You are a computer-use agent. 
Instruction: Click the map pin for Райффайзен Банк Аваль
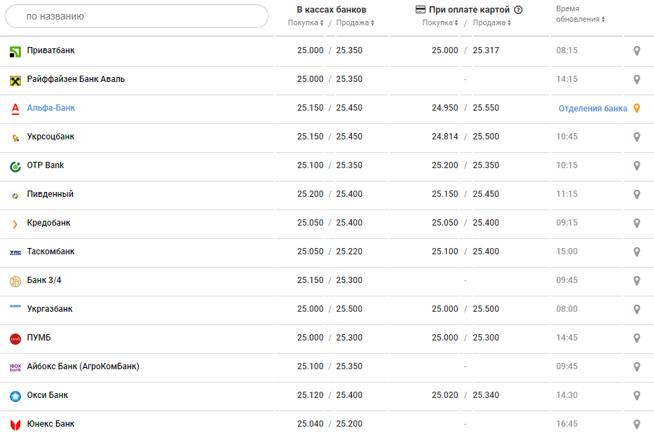(x=636, y=80)
